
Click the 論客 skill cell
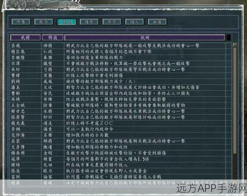click(48, 177)
